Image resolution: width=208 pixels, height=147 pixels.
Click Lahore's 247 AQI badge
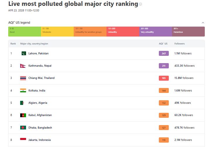(x=164, y=53)
